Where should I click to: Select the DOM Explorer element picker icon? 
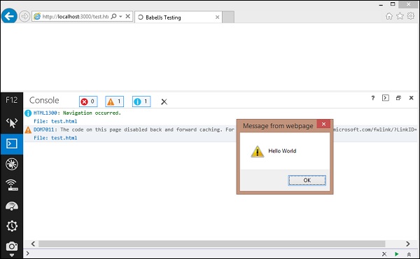12,123
